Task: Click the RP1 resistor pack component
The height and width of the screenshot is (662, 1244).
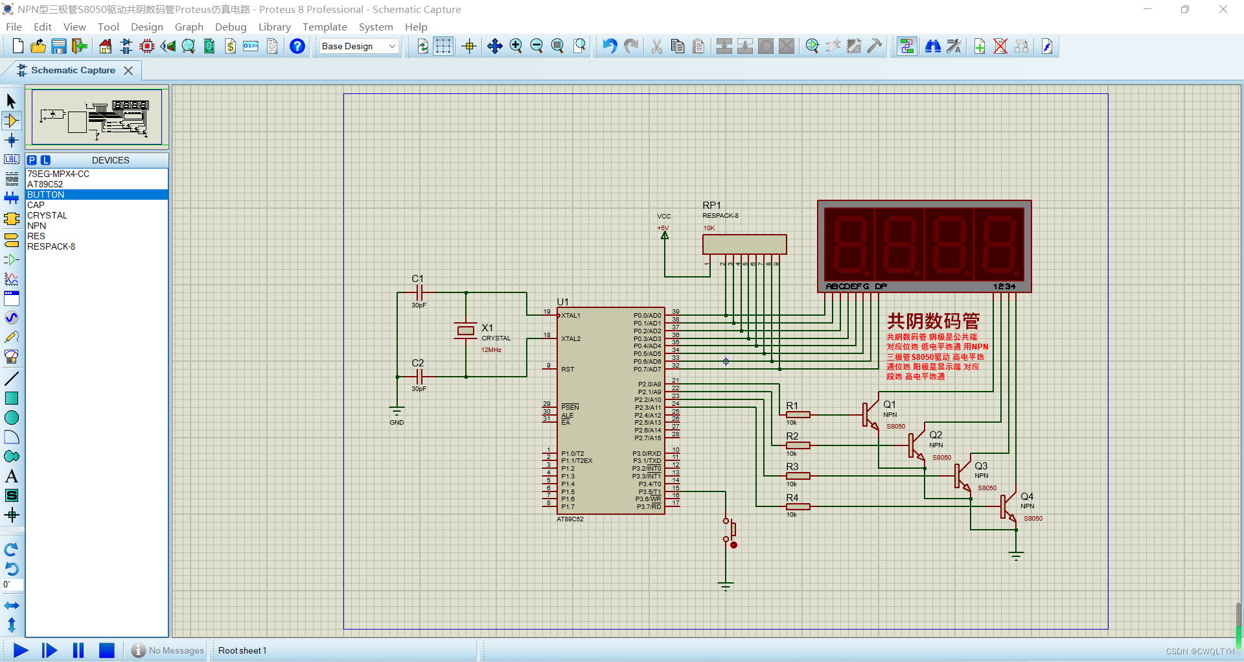Action: [744, 244]
